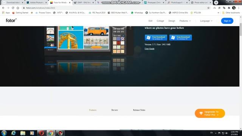Open the Getting Started bookmark
This screenshot has height=136, width=242.
click(20, 12)
